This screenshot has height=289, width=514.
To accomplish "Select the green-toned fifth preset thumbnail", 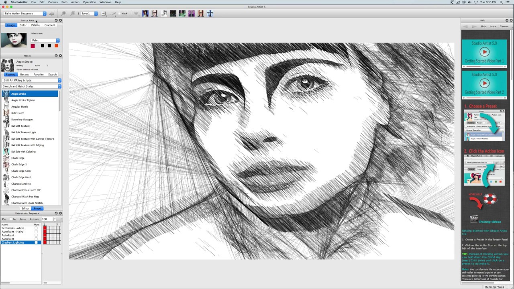I will pos(182,14).
